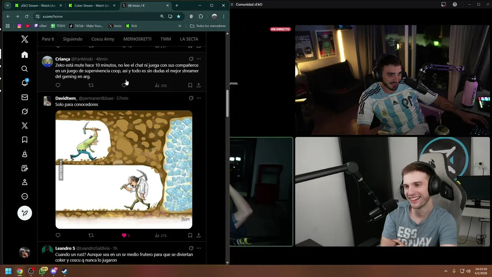
Task: Open new browser tab with plus
Action: [177, 5]
